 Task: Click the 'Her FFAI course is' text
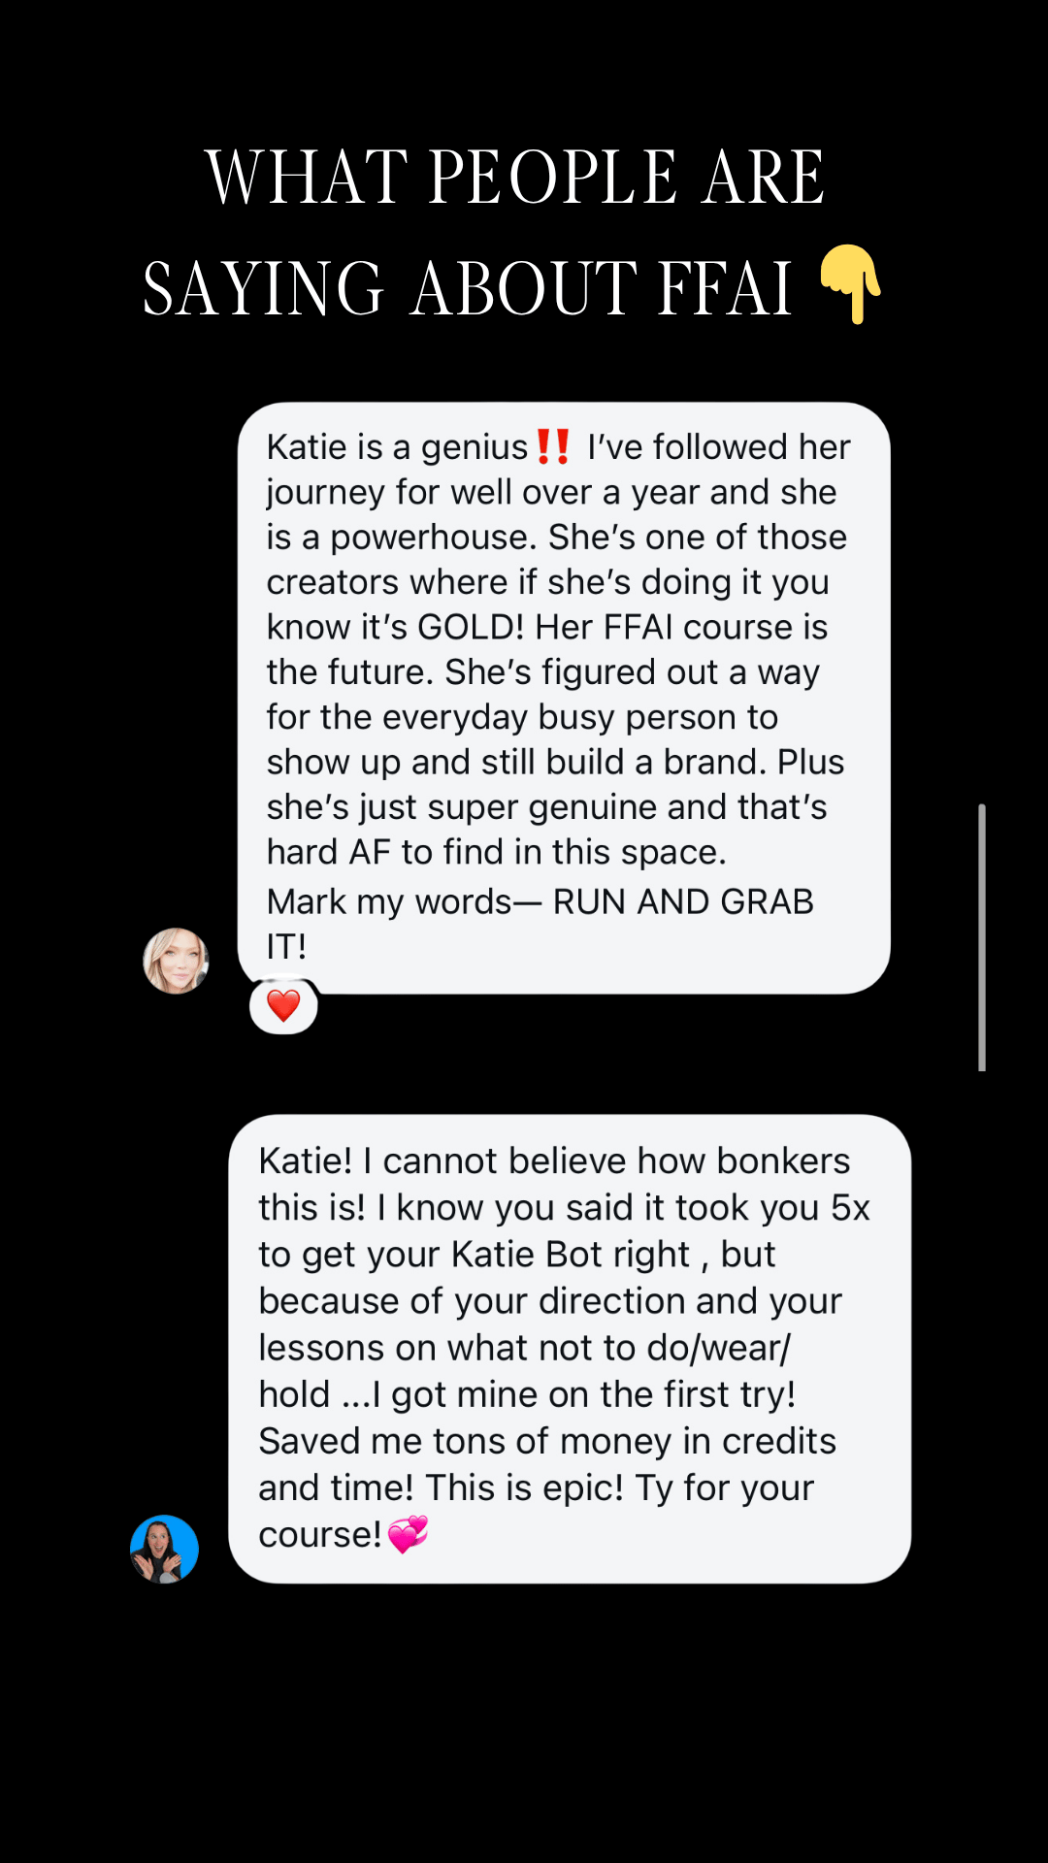(681, 627)
